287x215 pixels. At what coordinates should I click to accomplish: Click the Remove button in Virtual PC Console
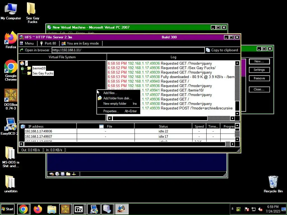[x=259, y=78]
